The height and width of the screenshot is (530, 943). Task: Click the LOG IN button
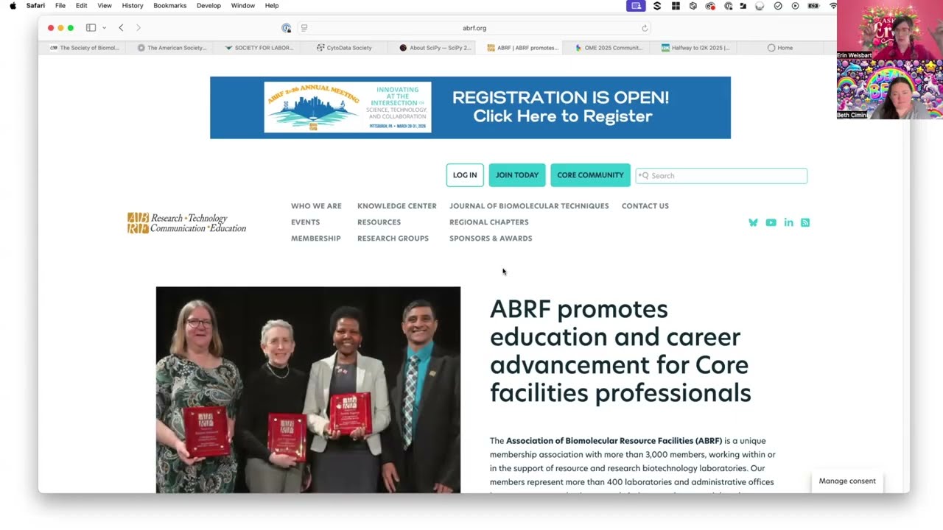pos(465,175)
